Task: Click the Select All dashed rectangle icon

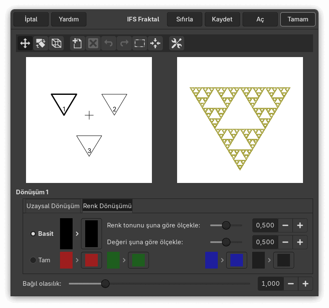Action: coord(139,44)
